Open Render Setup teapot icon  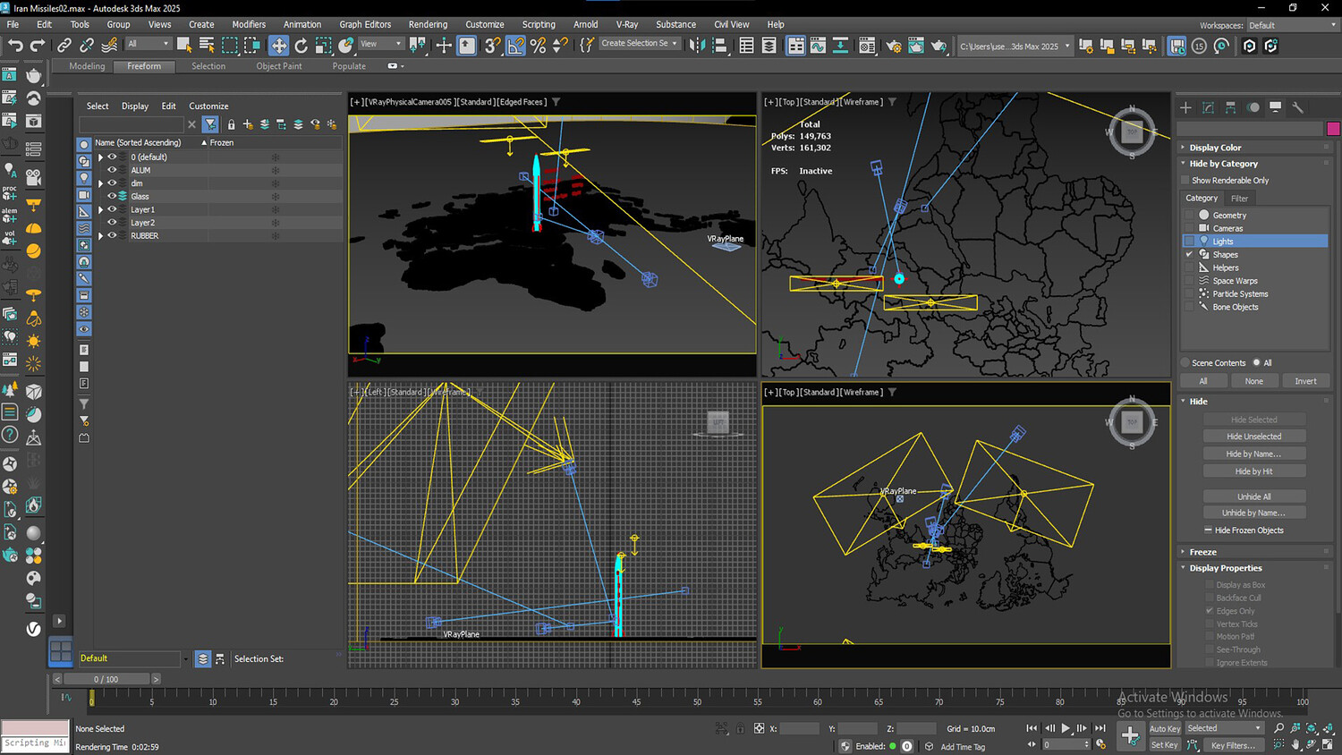[893, 46]
